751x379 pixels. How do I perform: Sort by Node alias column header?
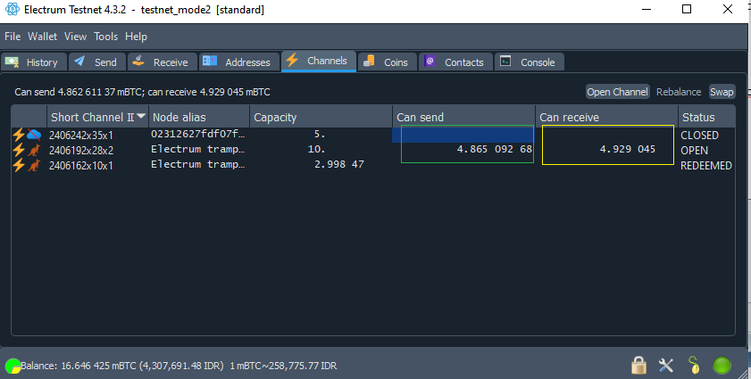click(199, 117)
